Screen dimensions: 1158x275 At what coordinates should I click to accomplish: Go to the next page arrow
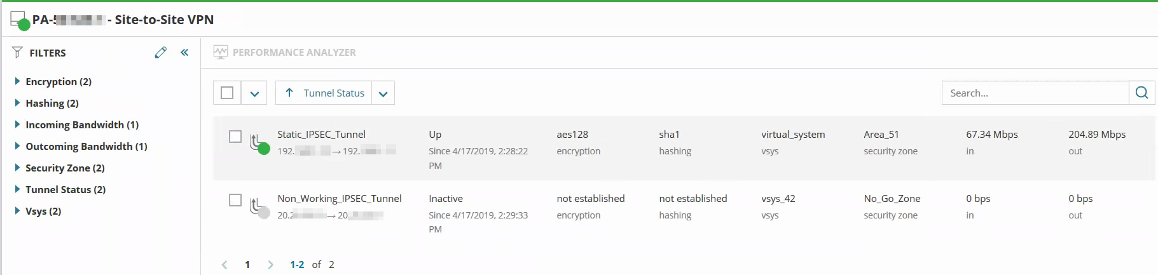click(x=270, y=265)
